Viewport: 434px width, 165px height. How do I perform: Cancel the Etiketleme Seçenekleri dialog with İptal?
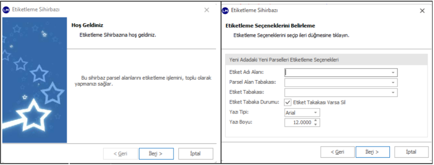(x=411, y=152)
